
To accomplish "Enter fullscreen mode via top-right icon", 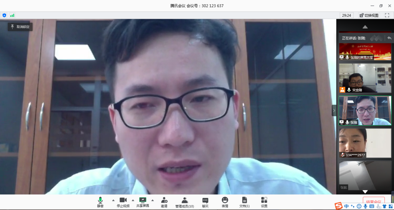I will coord(387,15).
